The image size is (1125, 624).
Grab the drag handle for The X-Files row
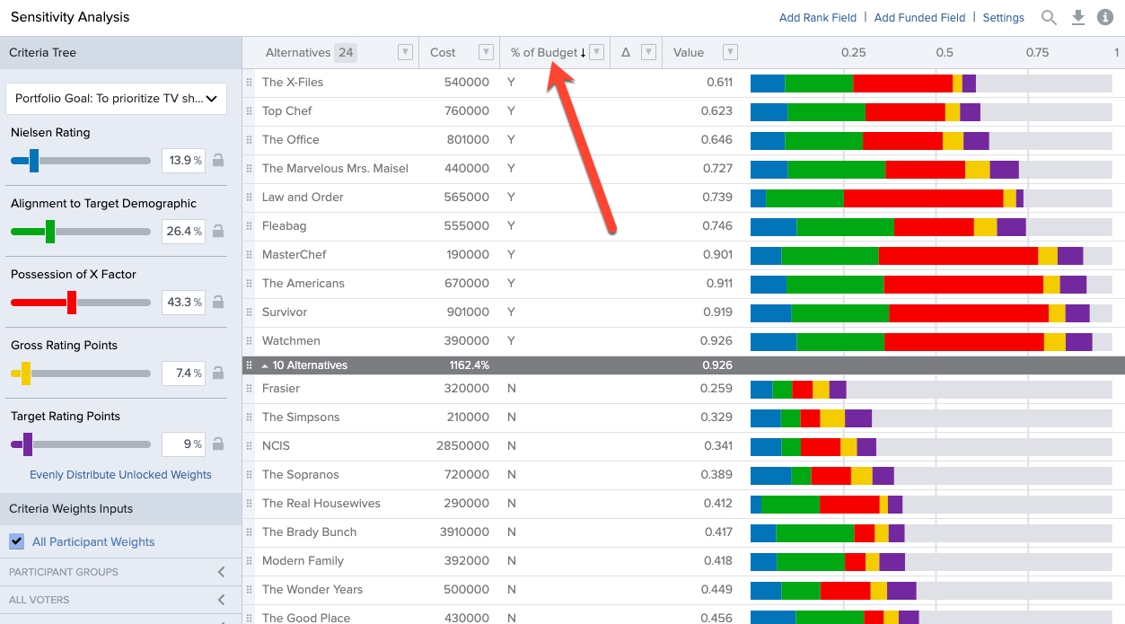click(249, 82)
